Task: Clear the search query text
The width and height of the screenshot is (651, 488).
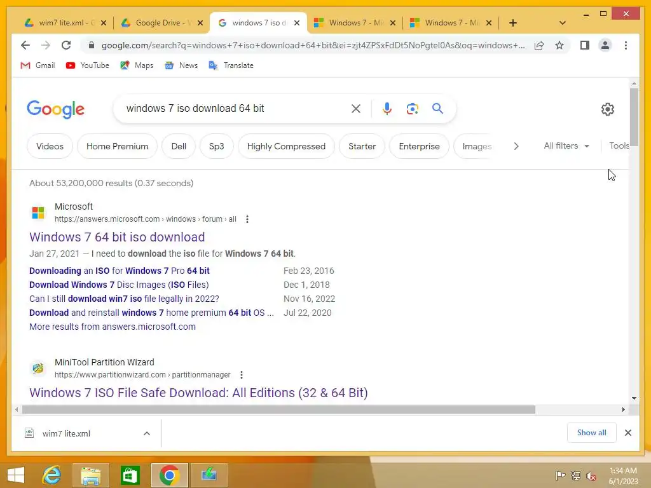Action: pos(356,109)
